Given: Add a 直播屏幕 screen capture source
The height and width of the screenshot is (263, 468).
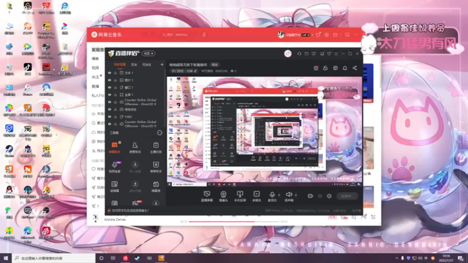Looking at the screenshot, I should pos(207,196).
